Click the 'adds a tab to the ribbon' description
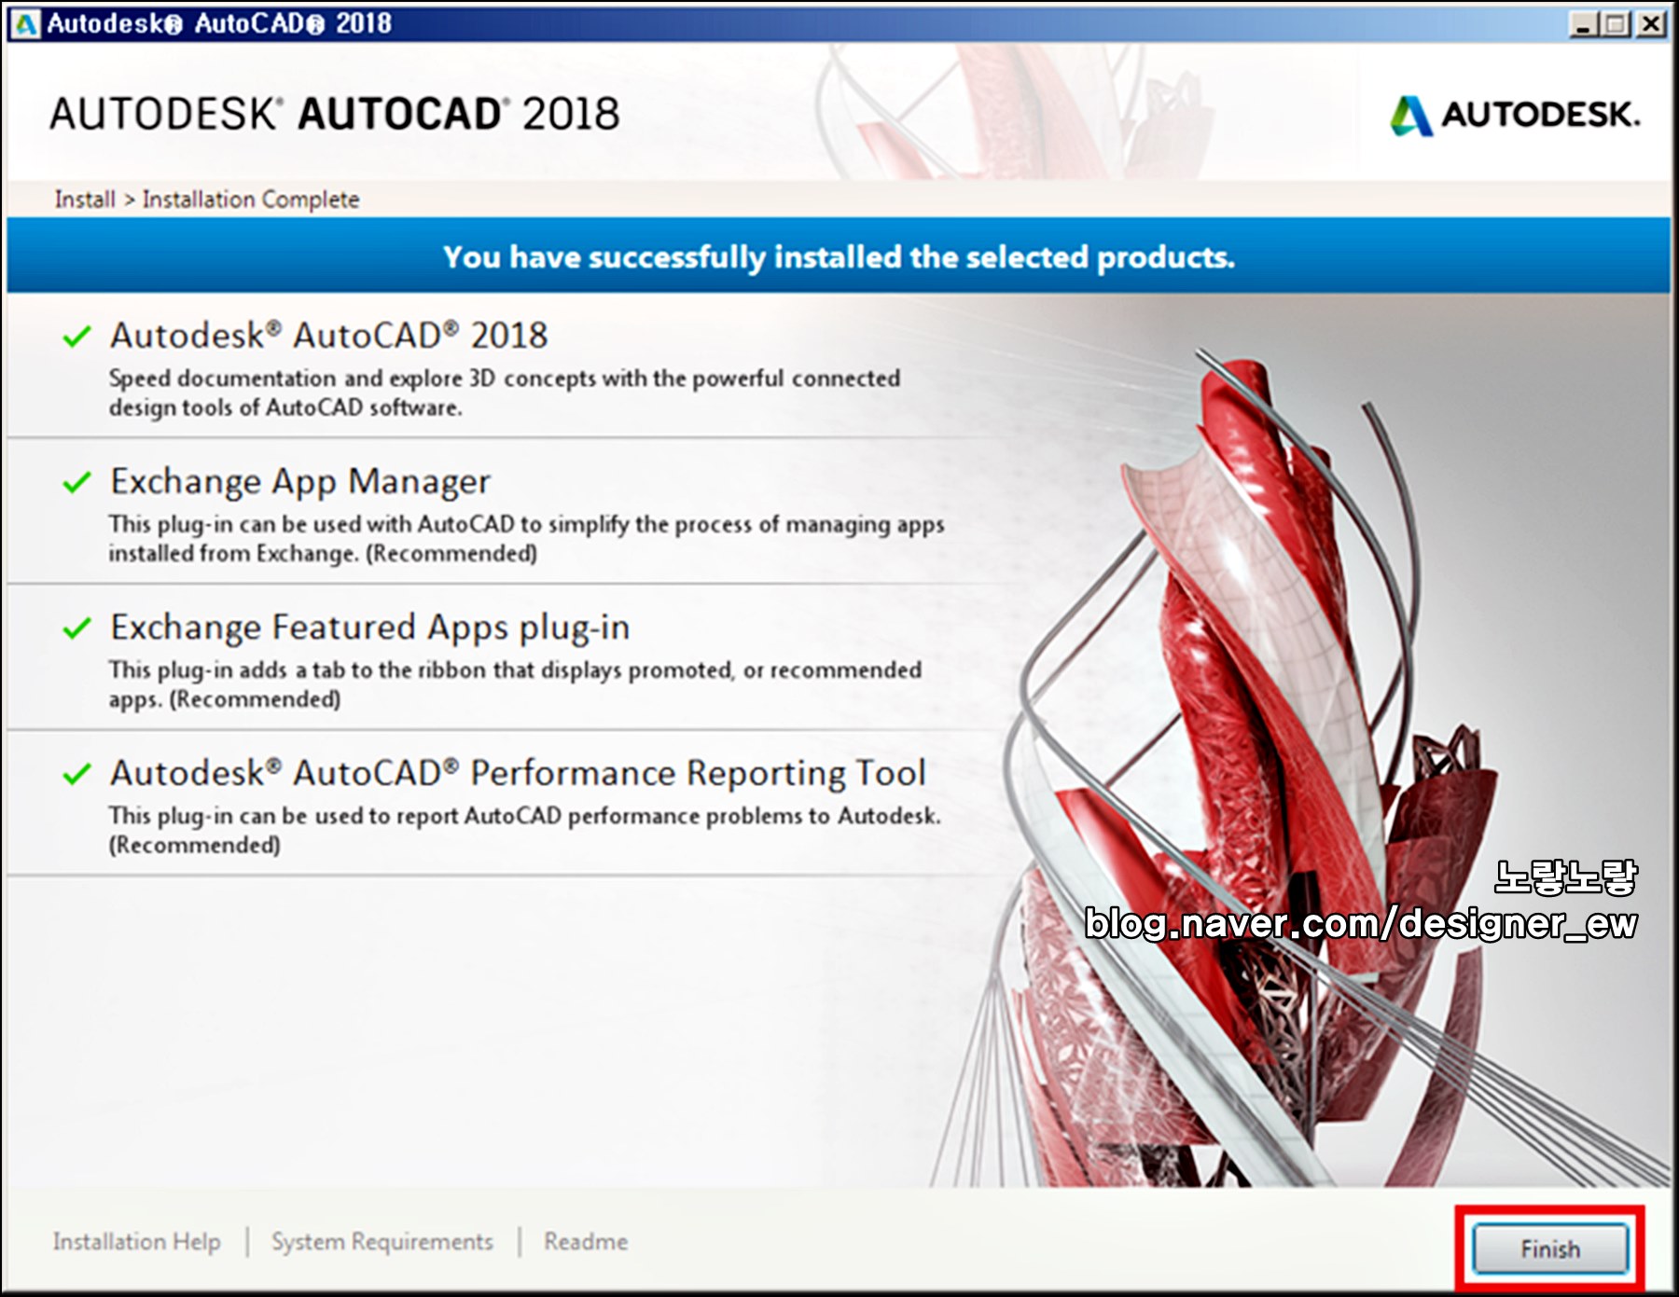The width and height of the screenshot is (1679, 1297). pos(515,683)
